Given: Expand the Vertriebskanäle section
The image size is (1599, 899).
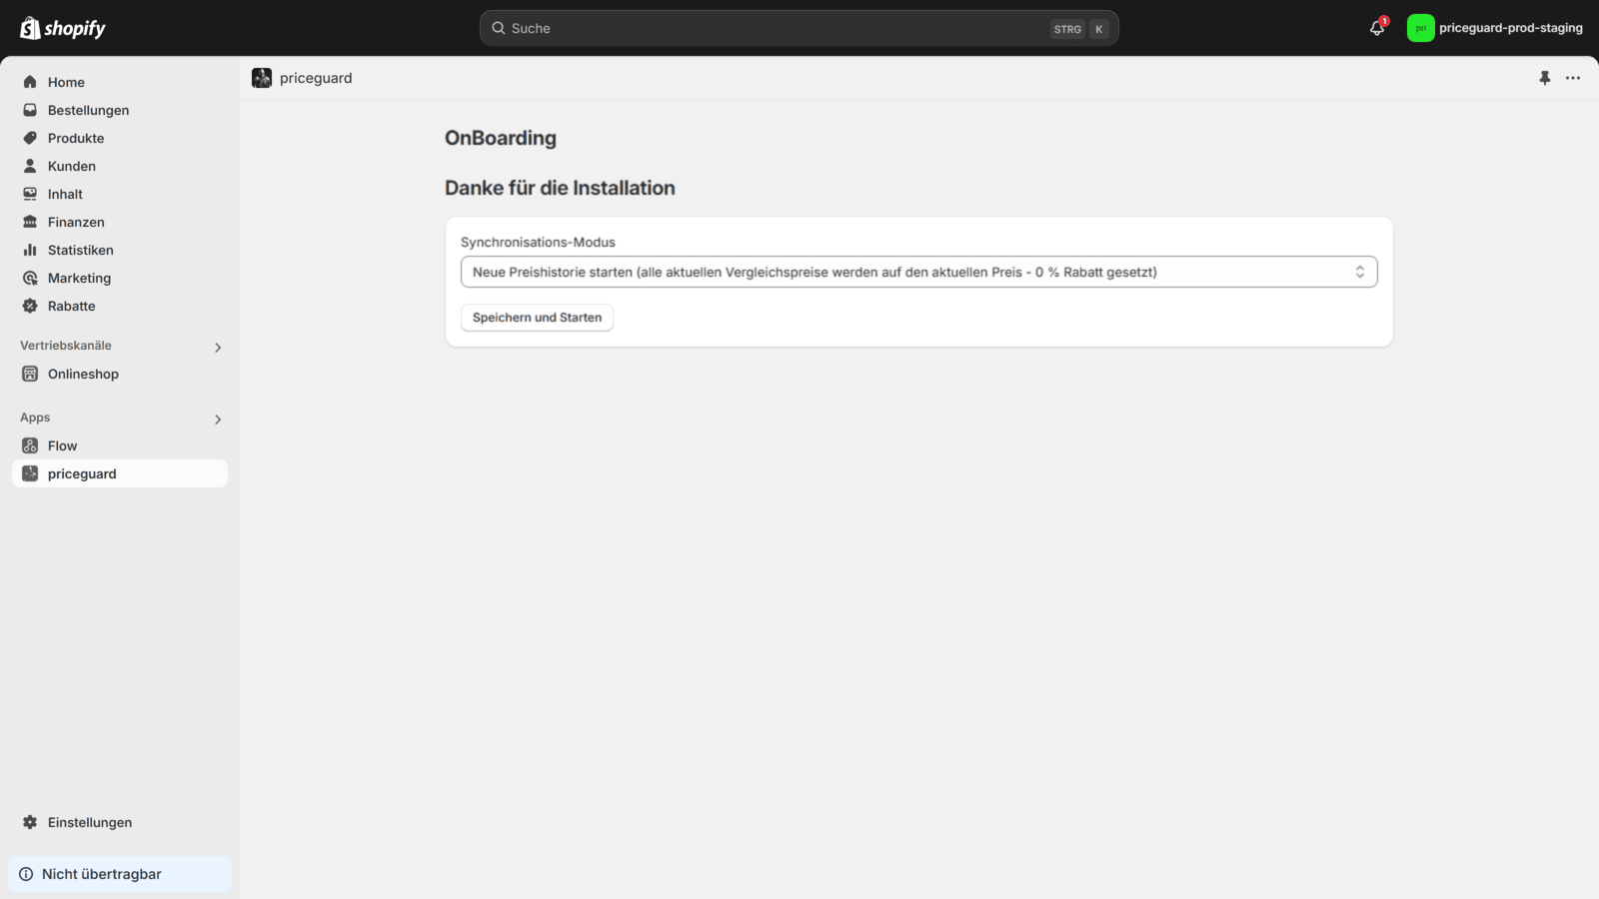Looking at the screenshot, I should (217, 347).
